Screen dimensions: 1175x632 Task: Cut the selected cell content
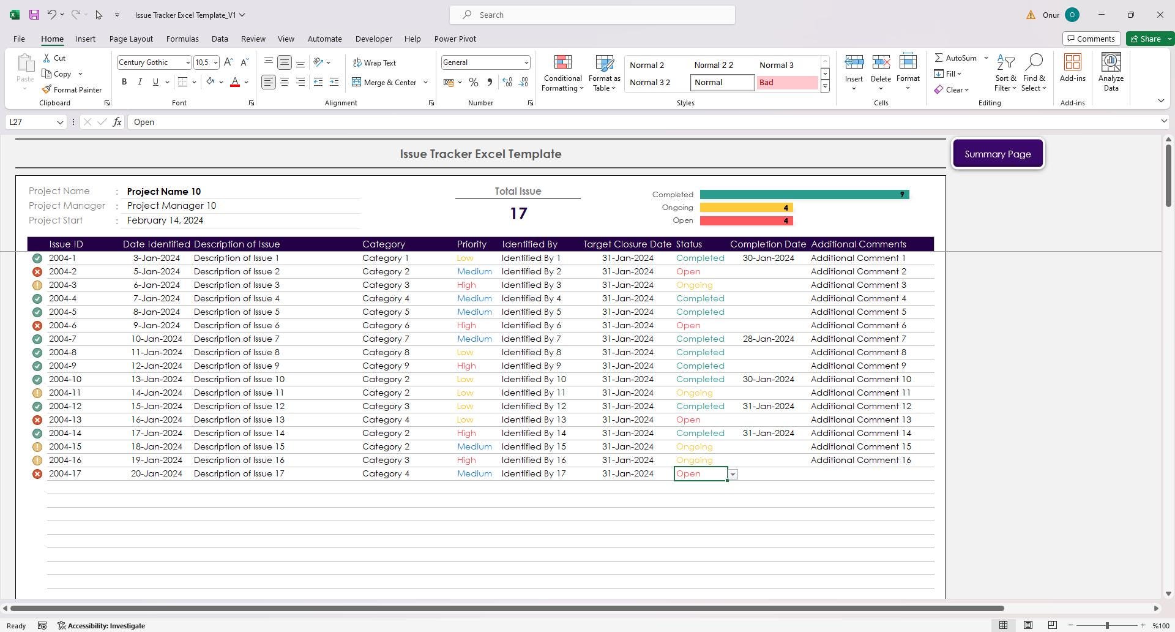(x=54, y=58)
